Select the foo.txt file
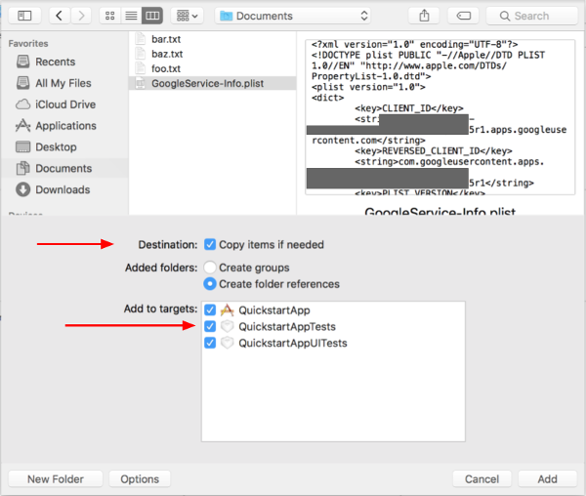Viewport: 586px width, 496px height. coord(166,68)
